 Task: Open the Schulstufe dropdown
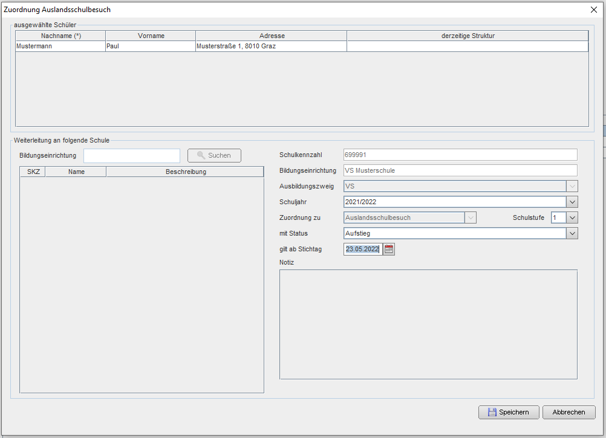[x=572, y=217]
